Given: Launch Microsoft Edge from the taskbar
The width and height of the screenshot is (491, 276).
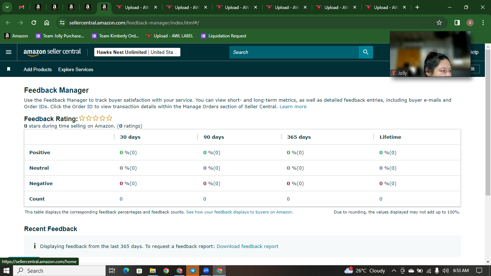Looking at the screenshot, I should (x=126, y=271).
